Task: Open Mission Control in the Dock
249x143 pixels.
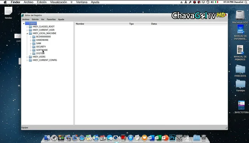Action: point(61,138)
